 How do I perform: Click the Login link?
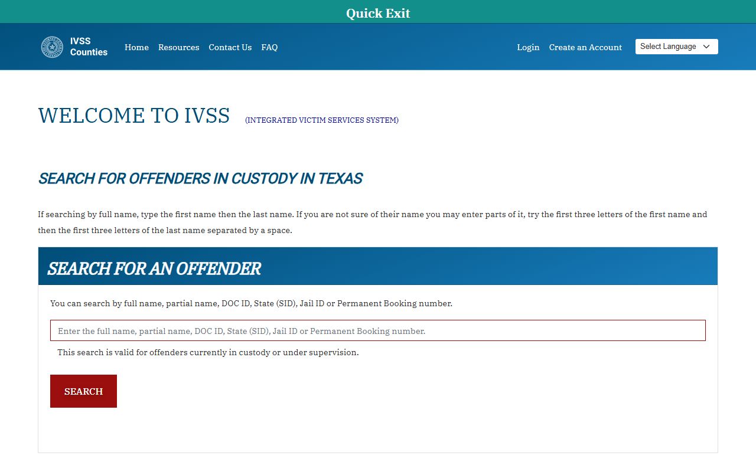(x=528, y=47)
